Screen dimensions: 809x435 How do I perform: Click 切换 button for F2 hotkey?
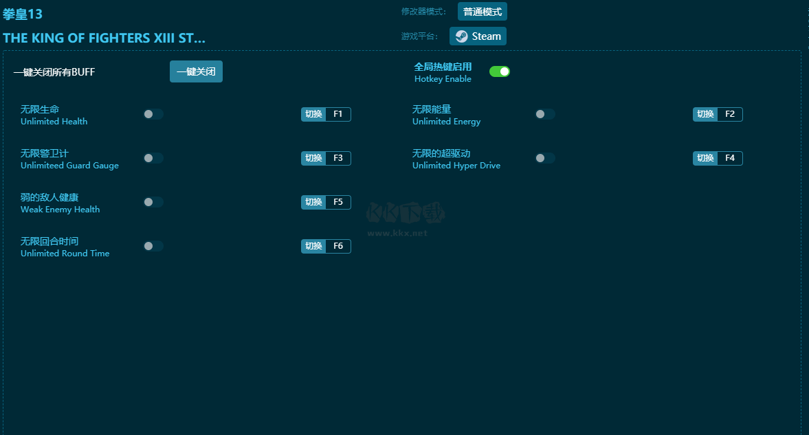(x=705, y=114)
